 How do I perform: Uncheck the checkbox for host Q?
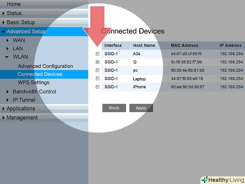point(98,62)
